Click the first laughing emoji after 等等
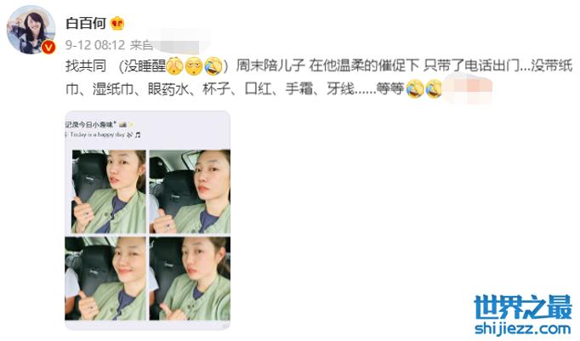The image size is (580, 341). pyautogui.click(x=415, y=88)
